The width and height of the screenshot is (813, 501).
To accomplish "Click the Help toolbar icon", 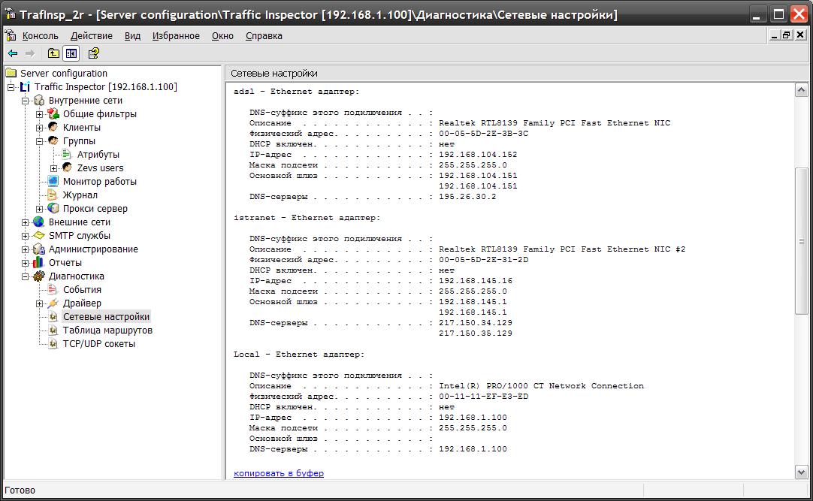I will [94, 53].
